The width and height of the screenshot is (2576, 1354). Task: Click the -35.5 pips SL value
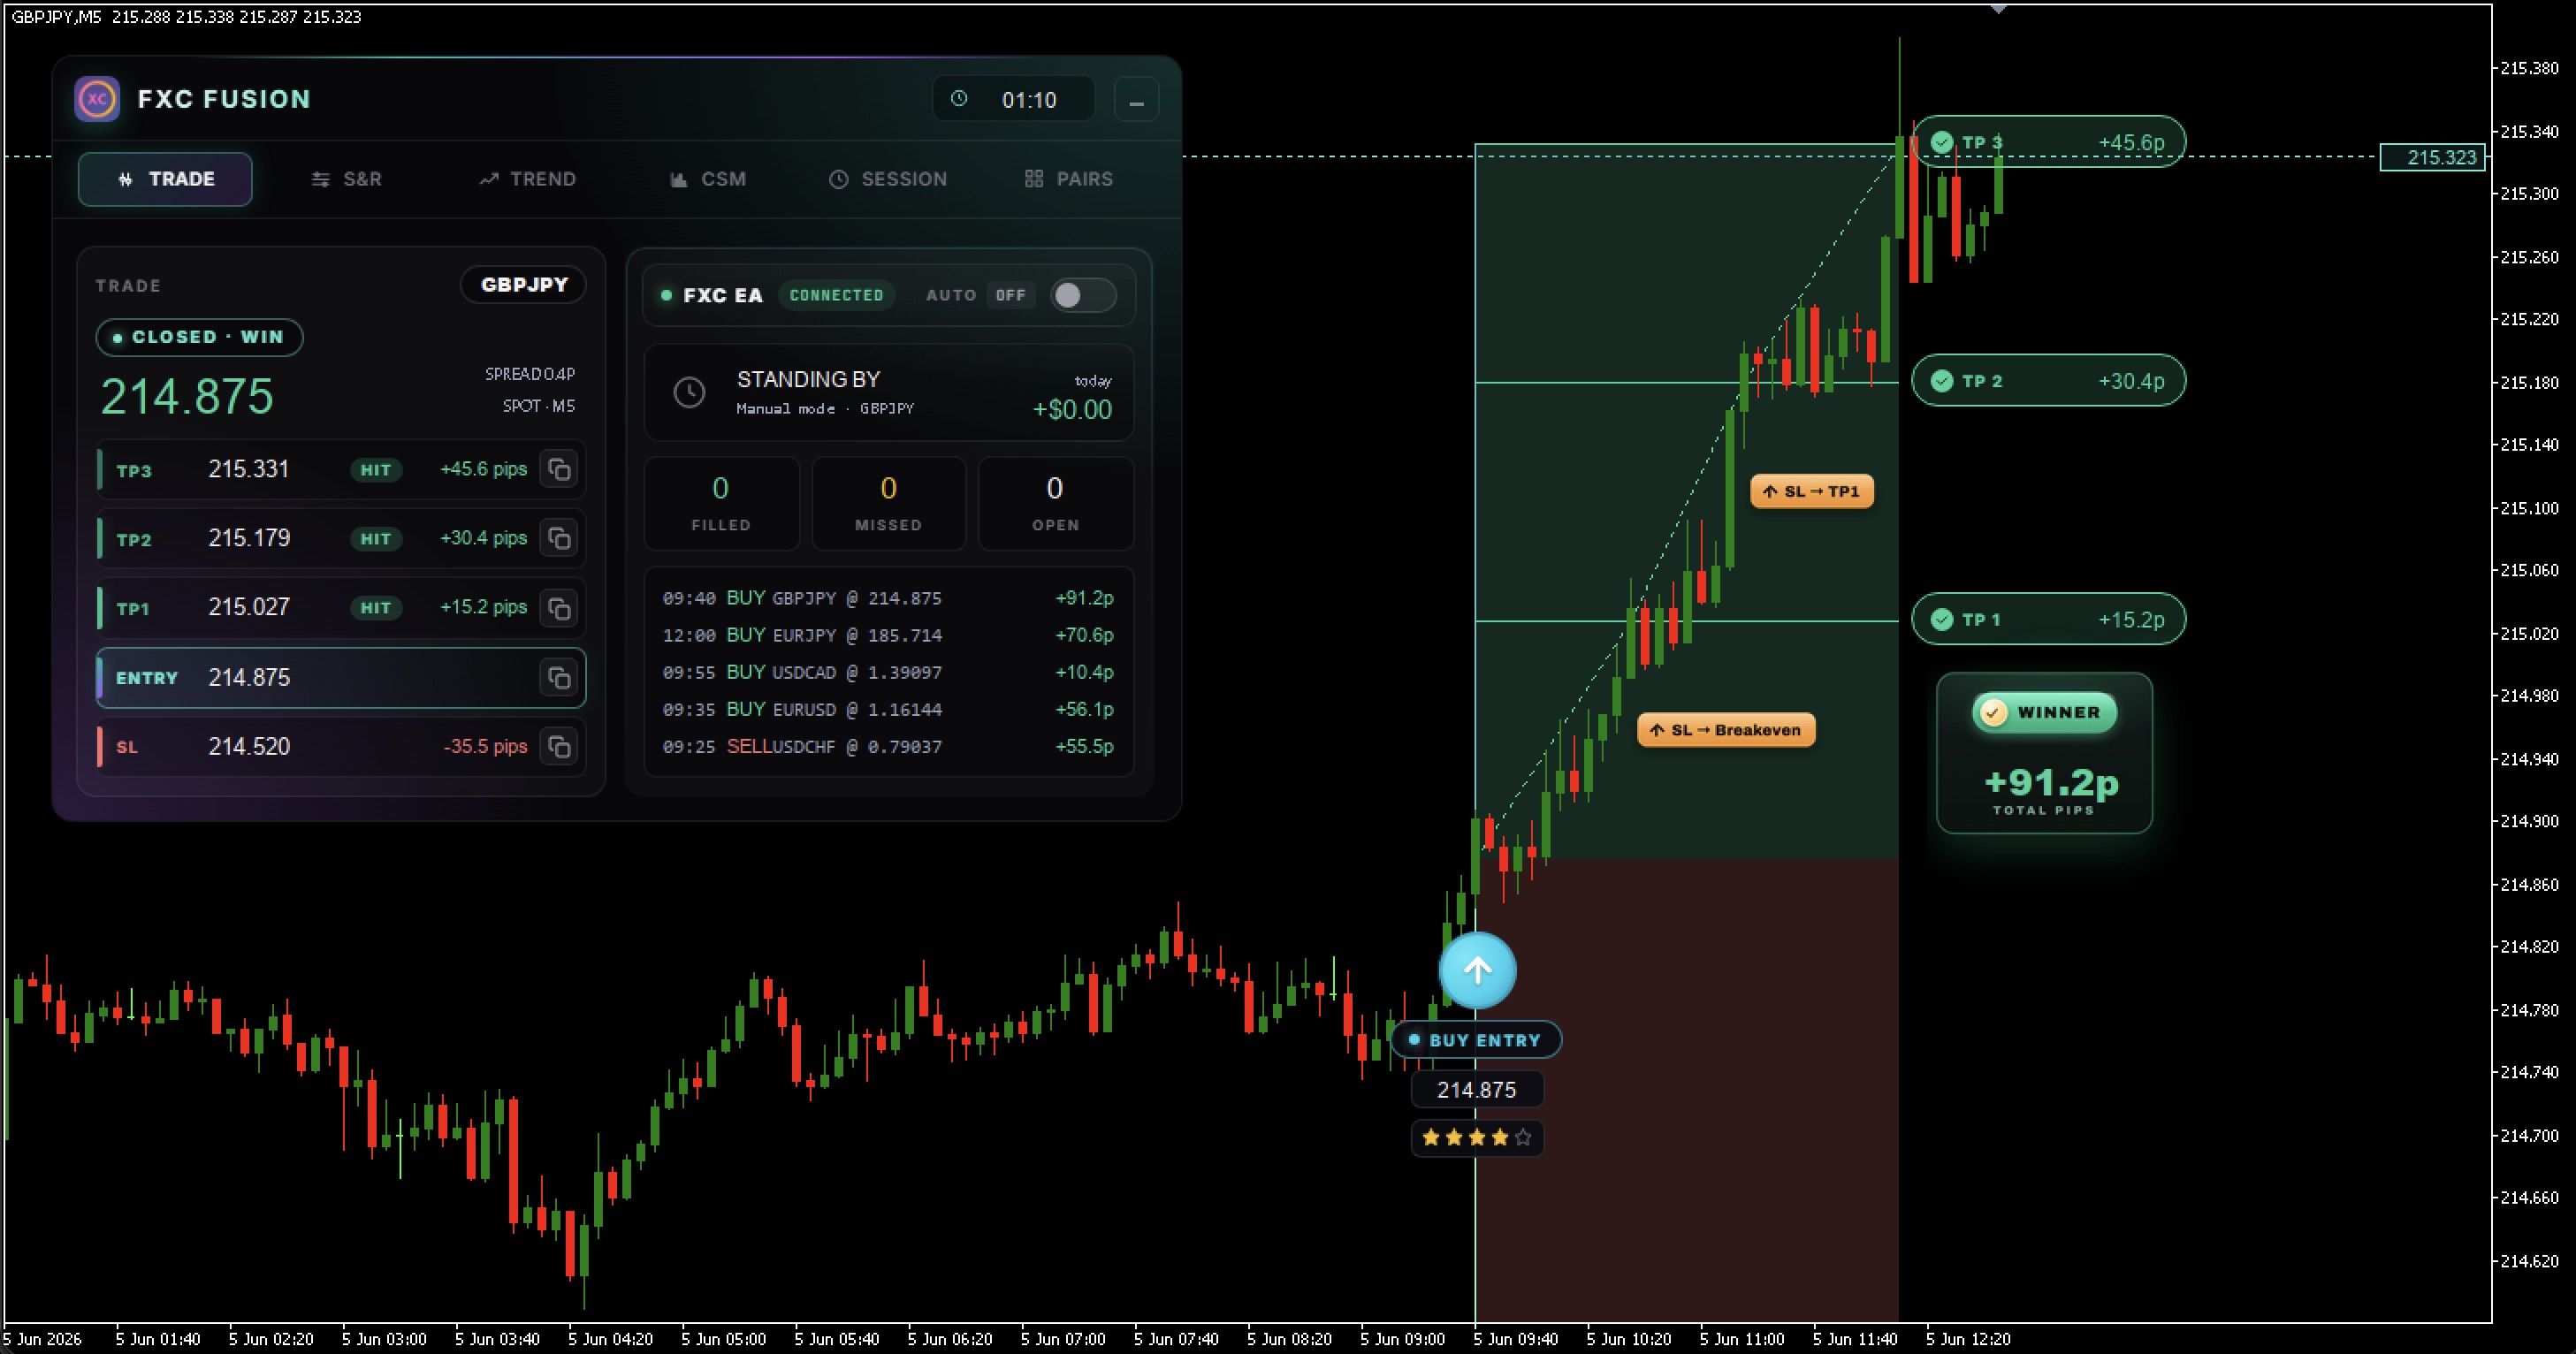click(x=485, y=746)
